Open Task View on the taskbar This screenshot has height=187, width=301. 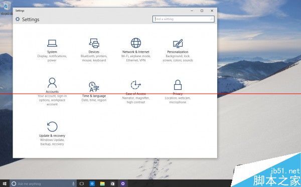click(x=81, y=183)
